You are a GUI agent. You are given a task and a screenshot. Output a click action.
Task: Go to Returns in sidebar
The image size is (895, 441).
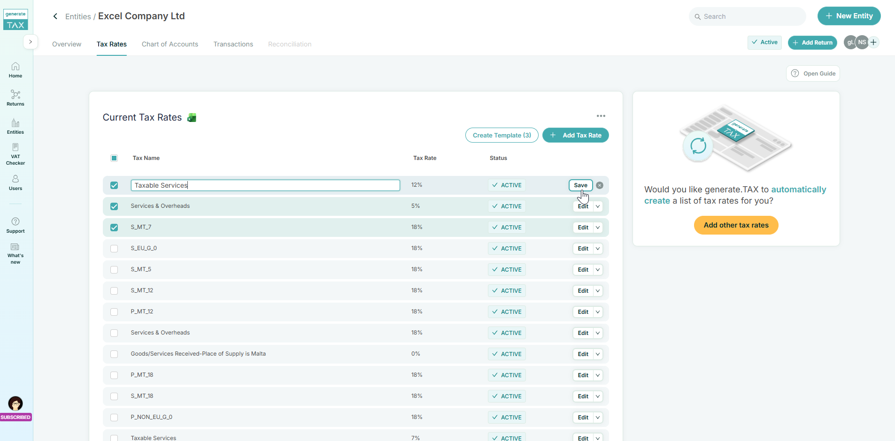point(15,98)
